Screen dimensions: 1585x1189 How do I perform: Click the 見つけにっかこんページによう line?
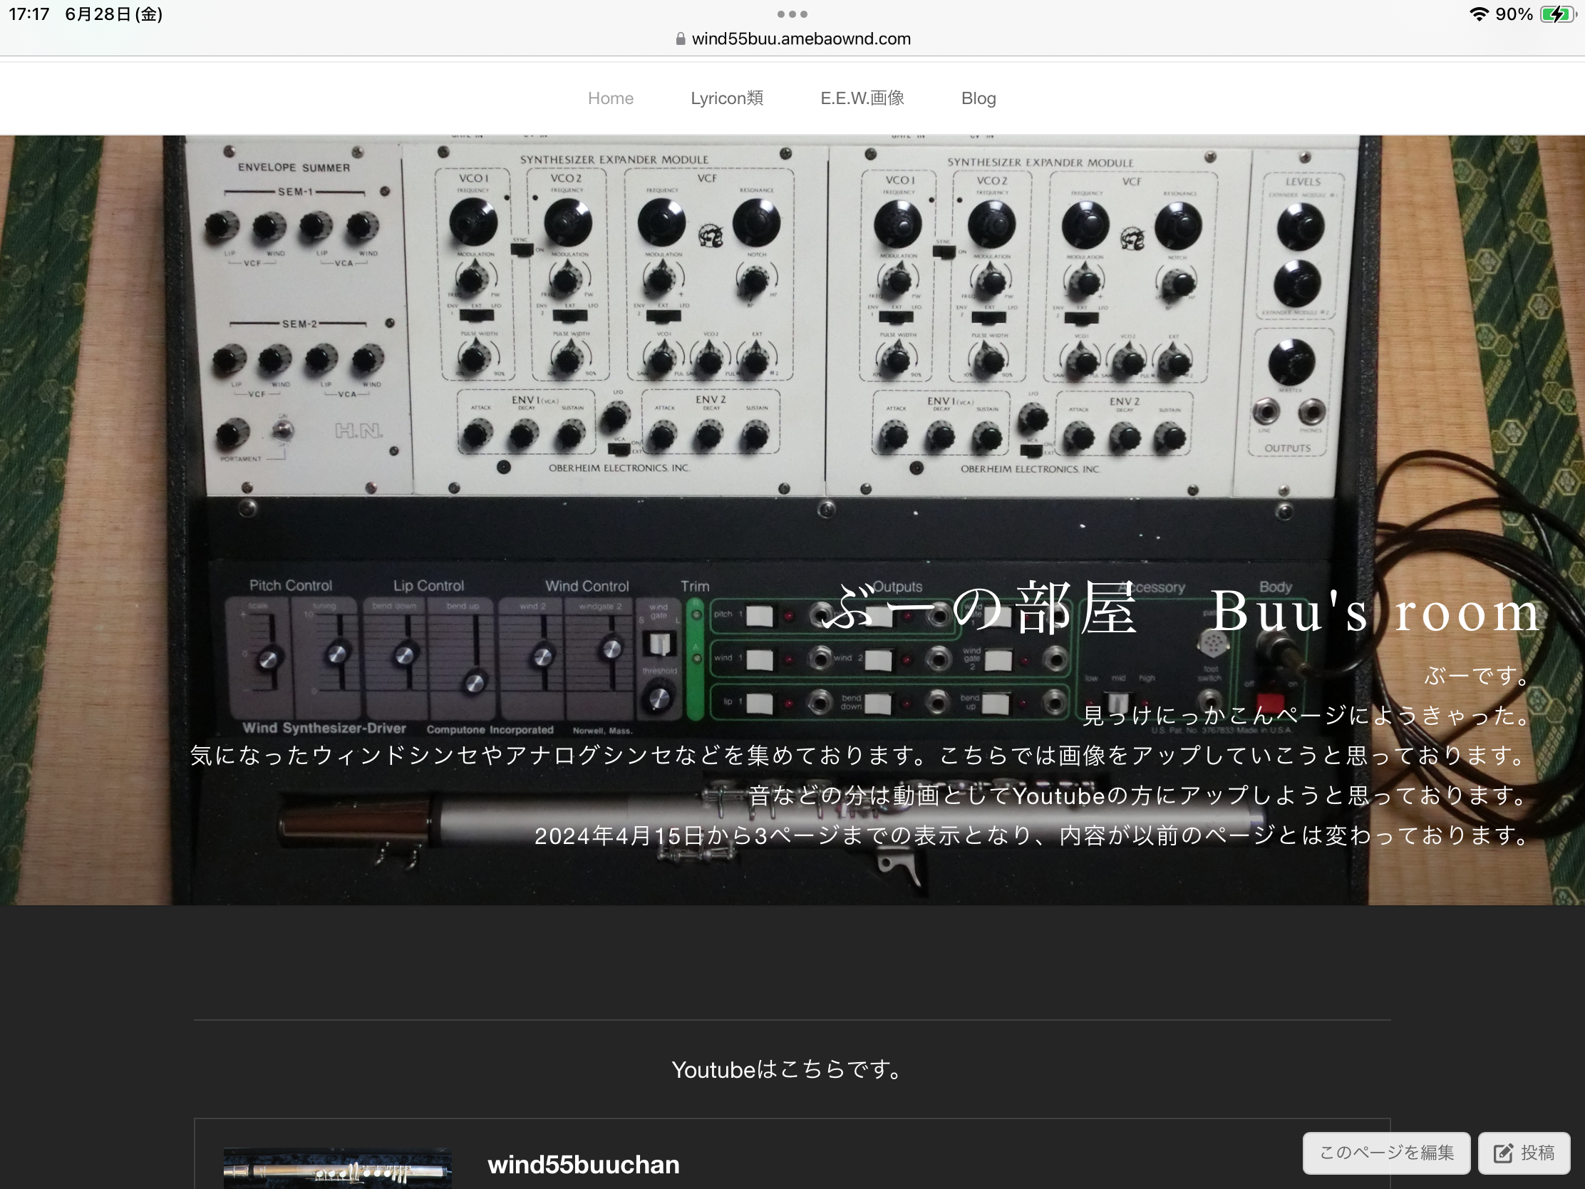(x=1307, y=715)
